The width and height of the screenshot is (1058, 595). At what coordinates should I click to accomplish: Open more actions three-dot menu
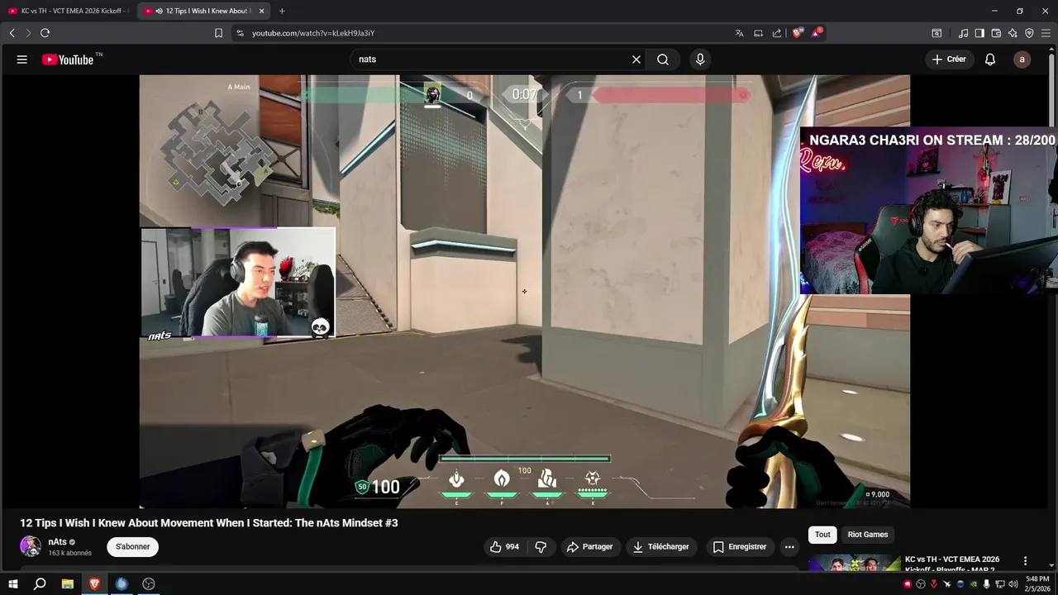tap(789, 547)
